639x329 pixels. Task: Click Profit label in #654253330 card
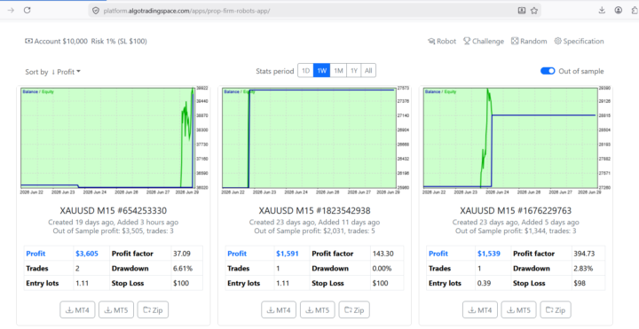point(35,254)
